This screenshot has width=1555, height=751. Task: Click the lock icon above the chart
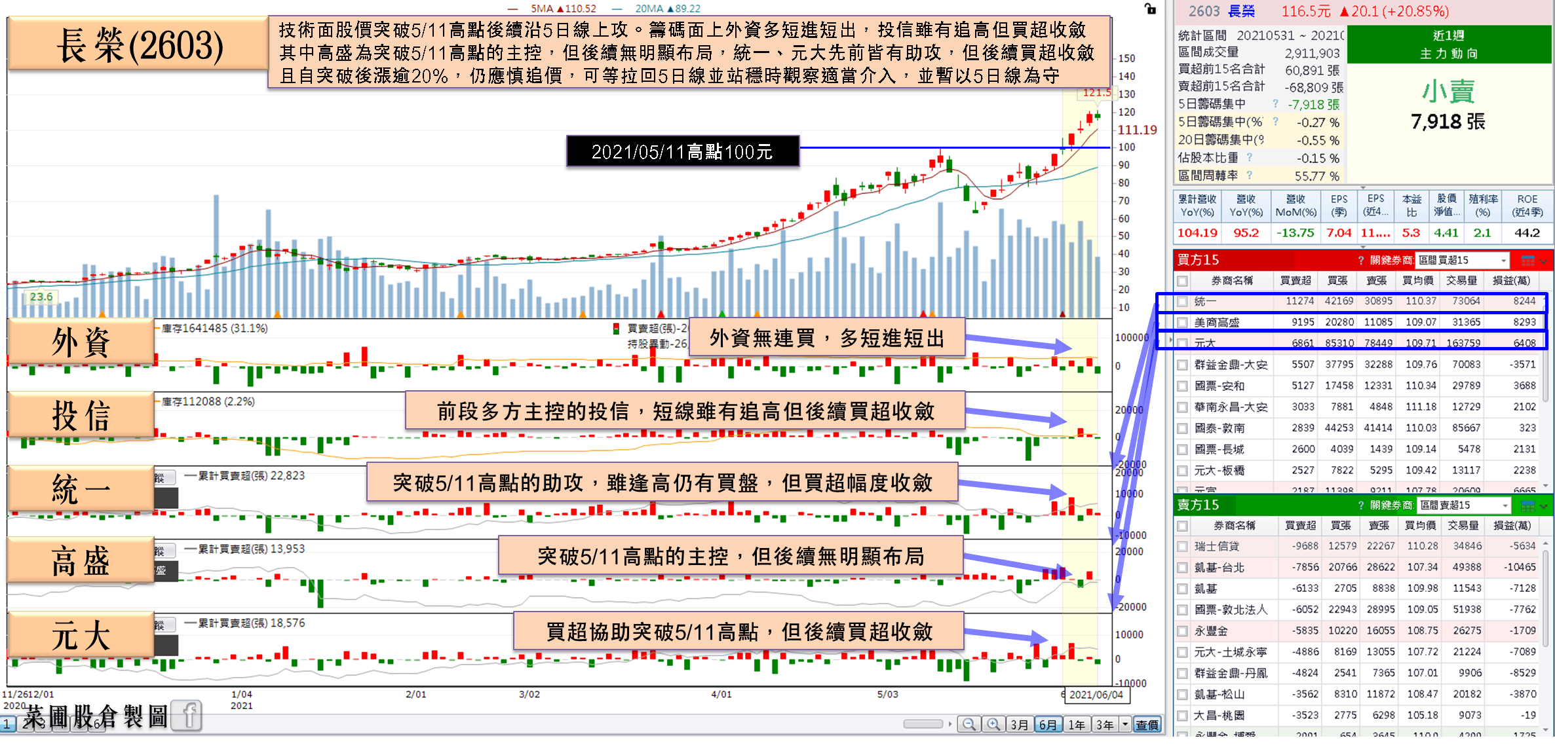pos(1150,9)
